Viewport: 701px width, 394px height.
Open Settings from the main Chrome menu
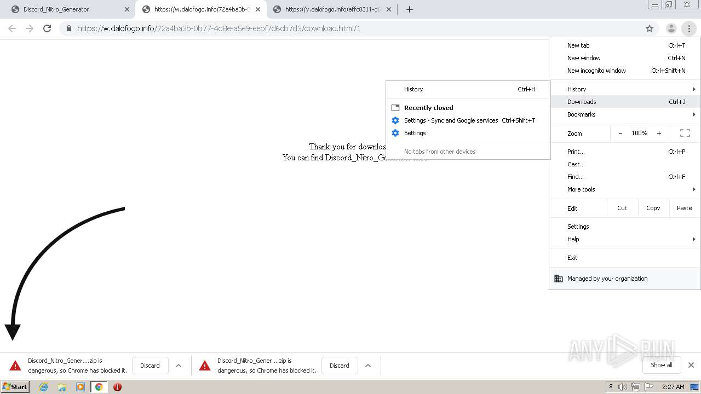[x=625, y=227]
